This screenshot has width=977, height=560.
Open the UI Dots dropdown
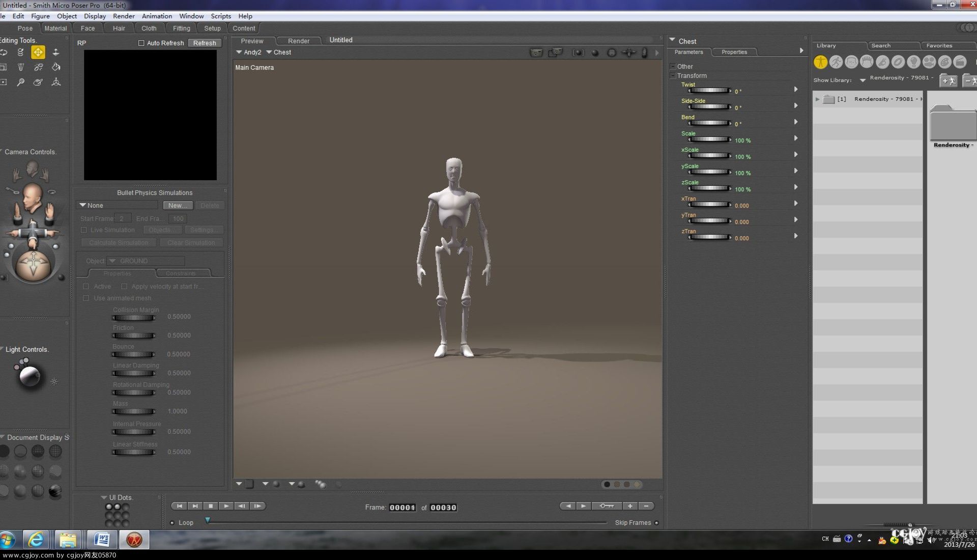[104, 497]
